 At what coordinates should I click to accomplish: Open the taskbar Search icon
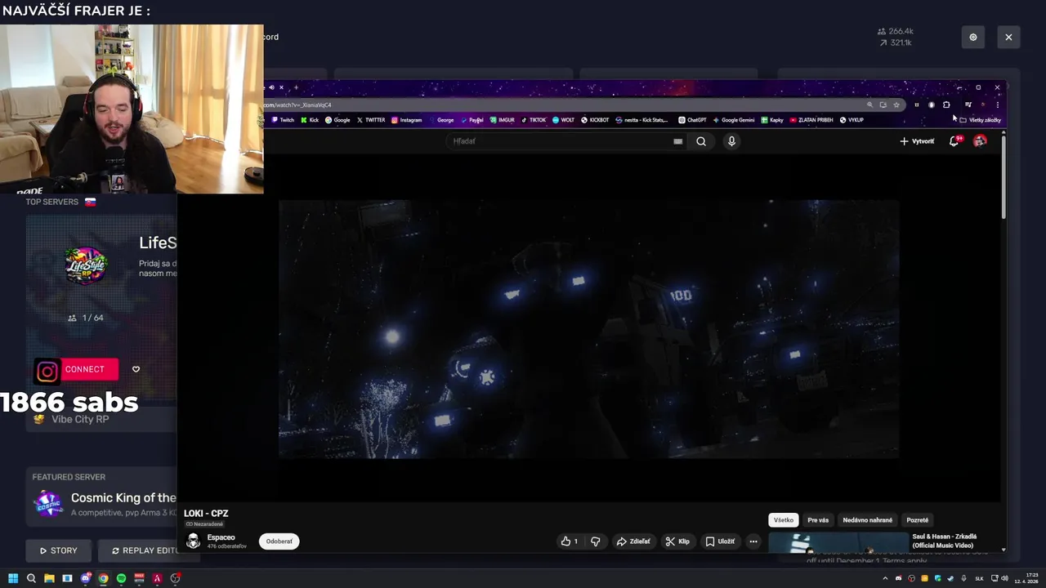pyautogui.click(x=31, y=578)
